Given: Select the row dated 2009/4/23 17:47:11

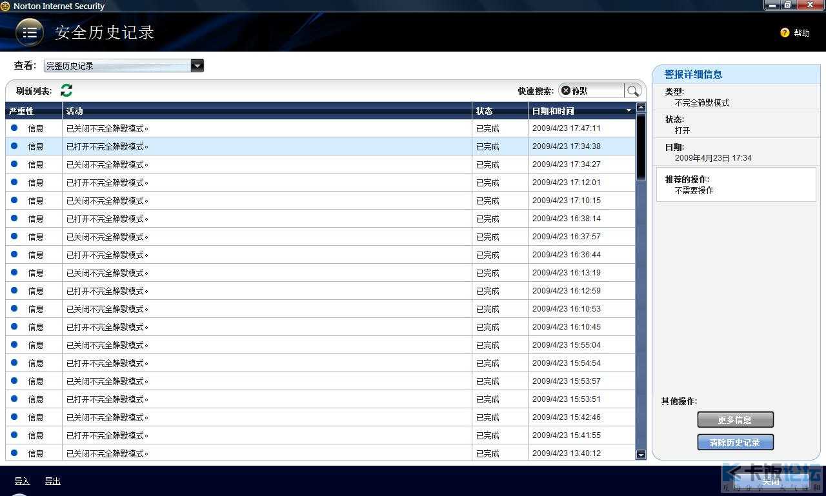Looking at the screenshot, I should pyautogui.click(x=321, y=128).
